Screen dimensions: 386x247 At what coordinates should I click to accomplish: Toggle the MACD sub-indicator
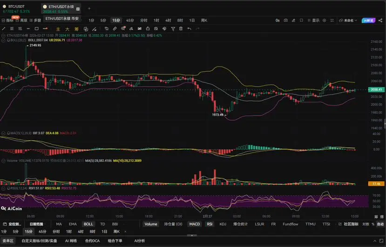click(195, 224)
